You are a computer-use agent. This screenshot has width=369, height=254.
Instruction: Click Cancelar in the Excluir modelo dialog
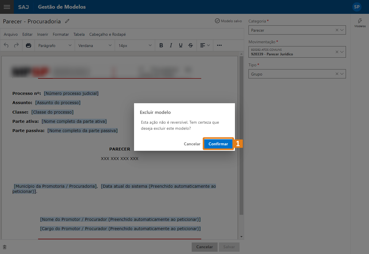tap(192, 144)
